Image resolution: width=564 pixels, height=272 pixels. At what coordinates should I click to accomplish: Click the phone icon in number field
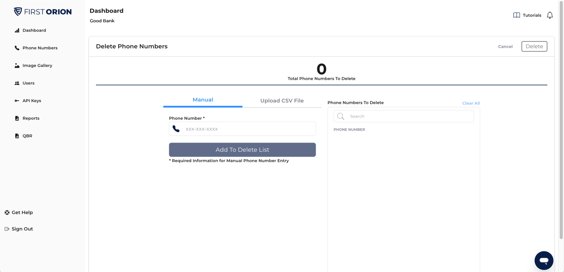tap(176, 129)
